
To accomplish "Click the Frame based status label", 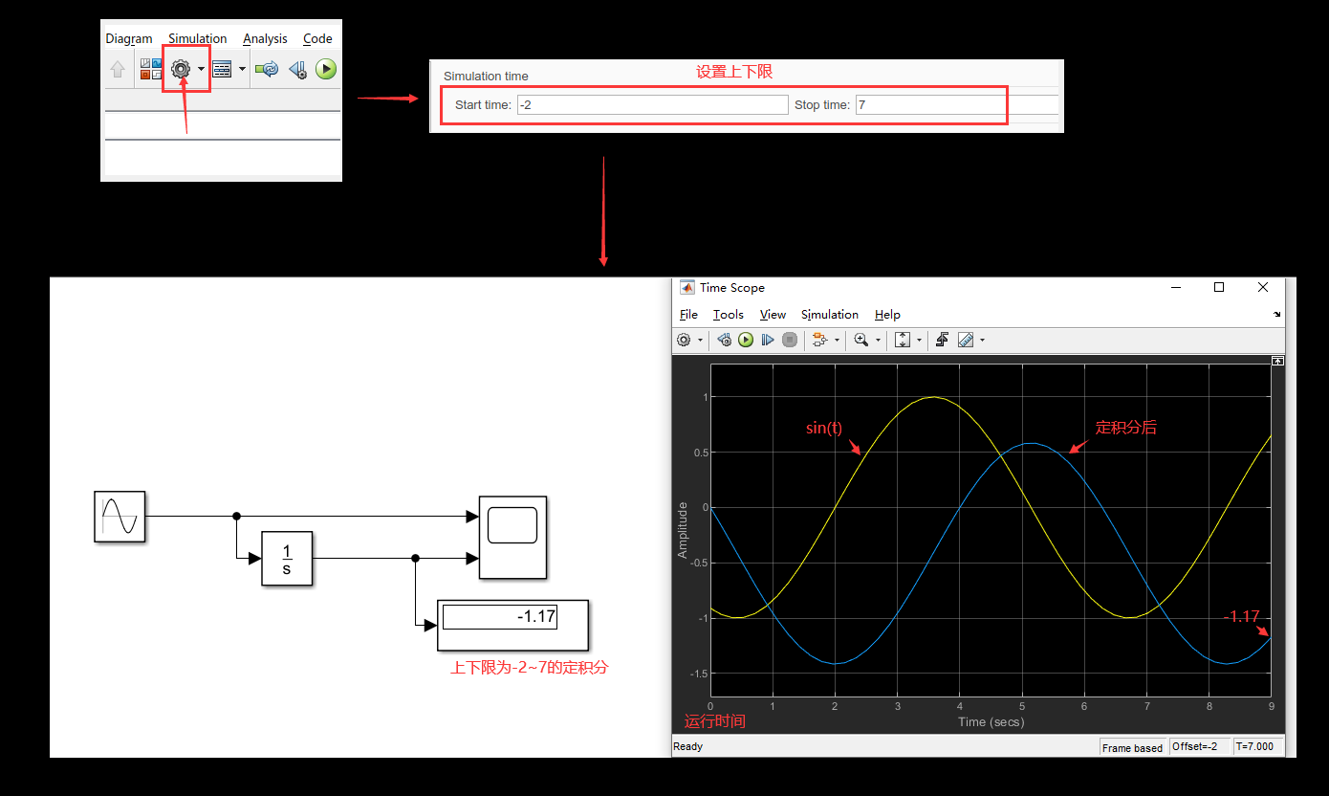I will point(1133,747).
